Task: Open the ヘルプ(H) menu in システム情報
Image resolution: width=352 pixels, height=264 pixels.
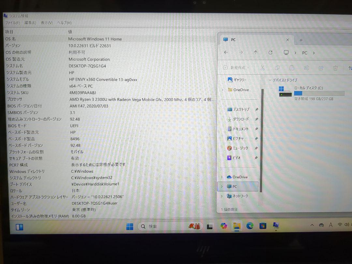Action: [x=65, y=23]
